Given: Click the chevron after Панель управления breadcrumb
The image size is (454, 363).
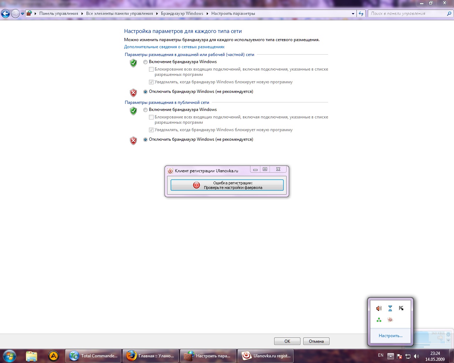Looking at the screenshot, I should click(x=81, y=13).
